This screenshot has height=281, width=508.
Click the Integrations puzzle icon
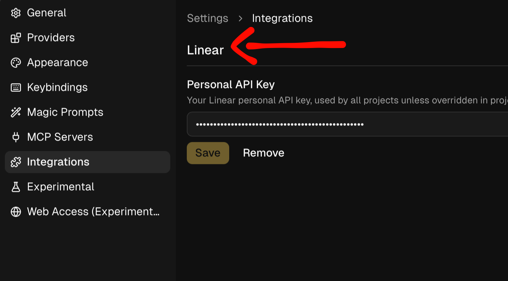pos(16,162)
